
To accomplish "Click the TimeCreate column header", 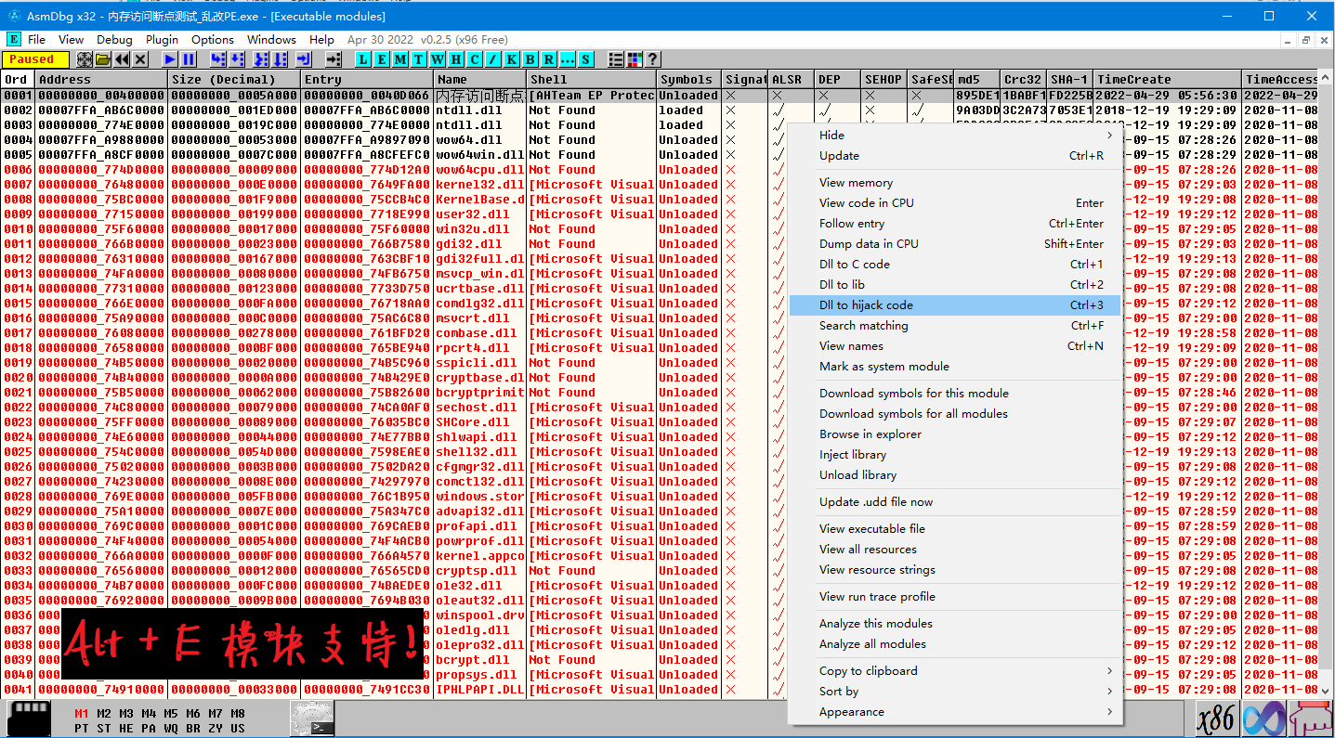I will pyautogui.click(x=1168, y=80).
